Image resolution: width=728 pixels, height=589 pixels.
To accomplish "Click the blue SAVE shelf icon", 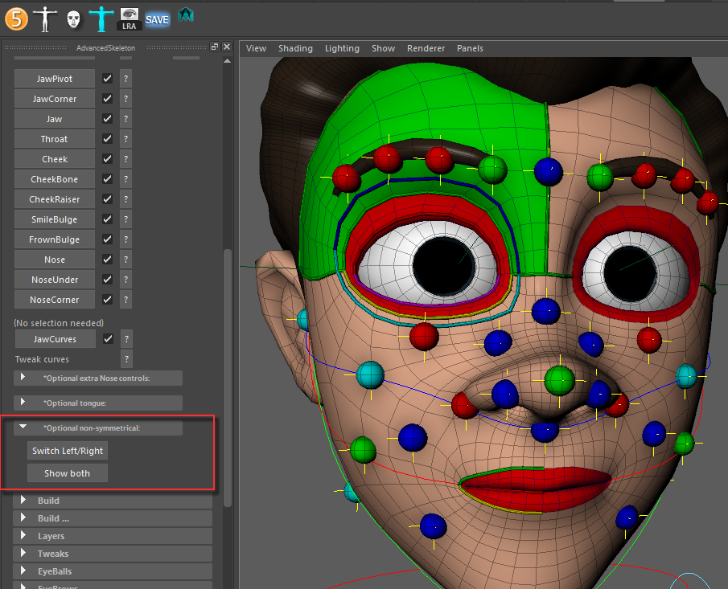I will [158, 18].
